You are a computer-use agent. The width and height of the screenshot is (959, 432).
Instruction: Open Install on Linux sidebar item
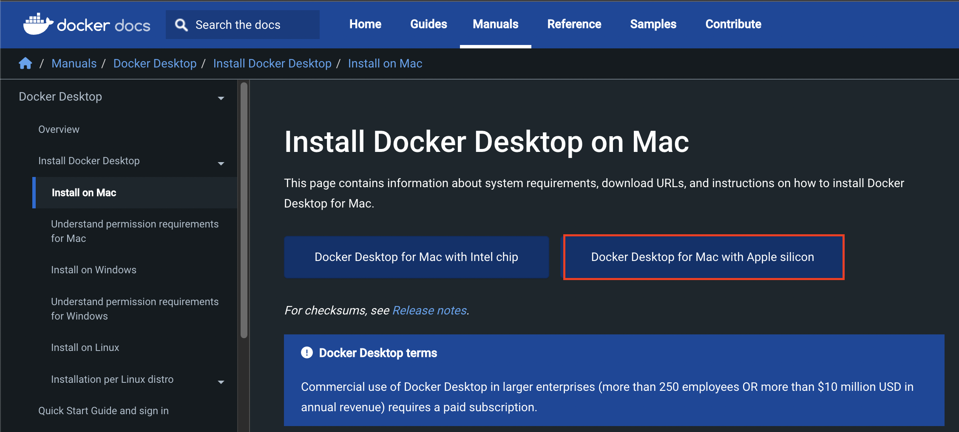[x=85, y=348]
